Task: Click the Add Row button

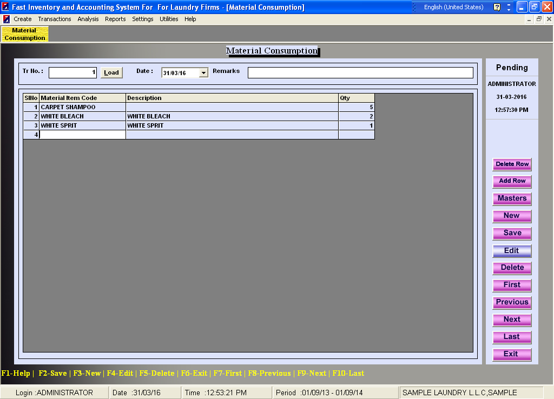Action: [x=512, y=181]
